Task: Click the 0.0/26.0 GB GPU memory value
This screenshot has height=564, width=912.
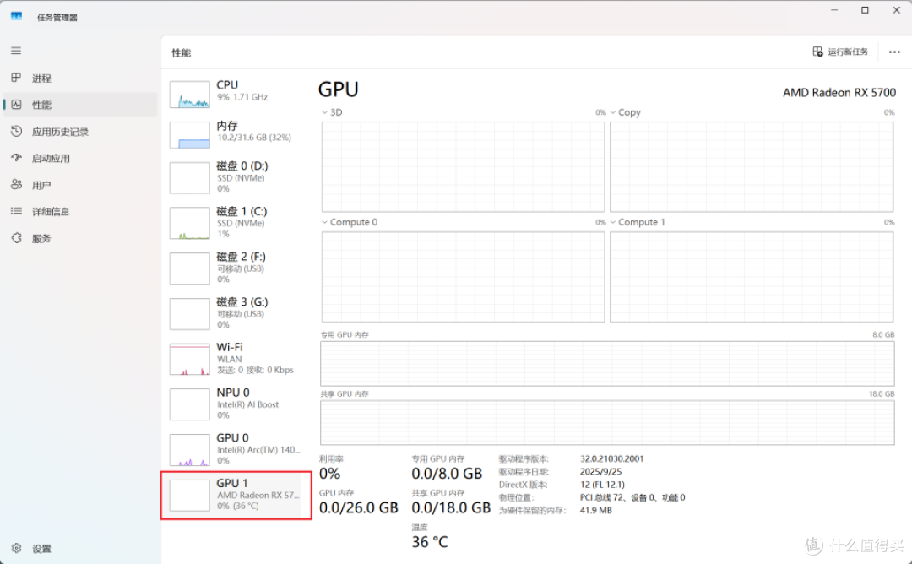Action: point(358,507)
